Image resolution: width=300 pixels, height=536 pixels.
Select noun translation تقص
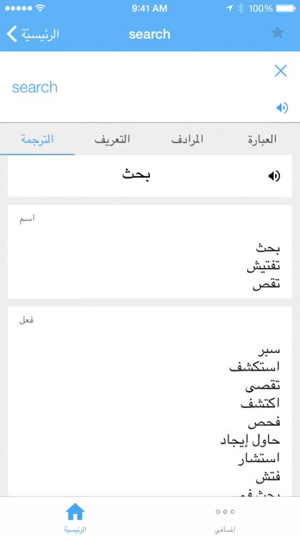click(266, 284)
